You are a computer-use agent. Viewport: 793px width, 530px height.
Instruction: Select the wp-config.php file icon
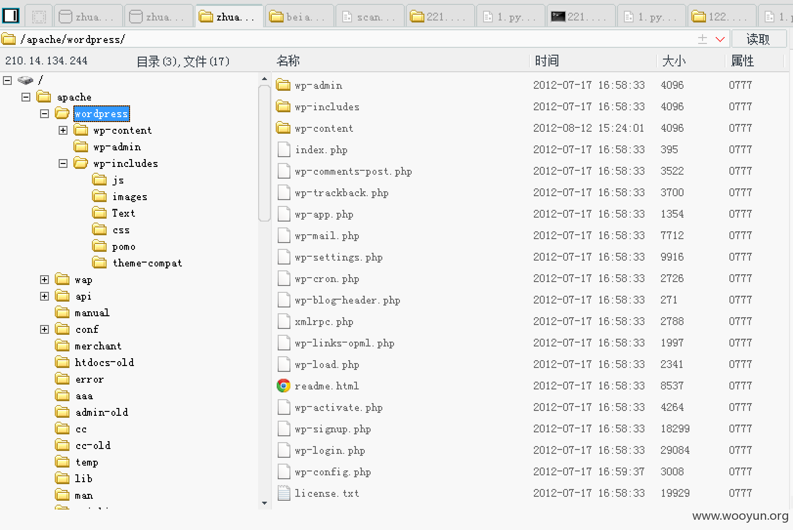point(284,471)
